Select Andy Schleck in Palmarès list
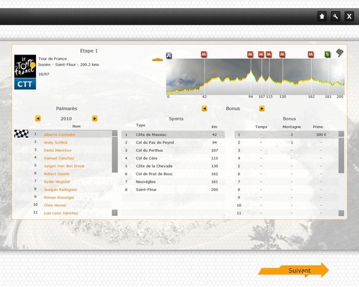The image size is (359, 287). 56,142
